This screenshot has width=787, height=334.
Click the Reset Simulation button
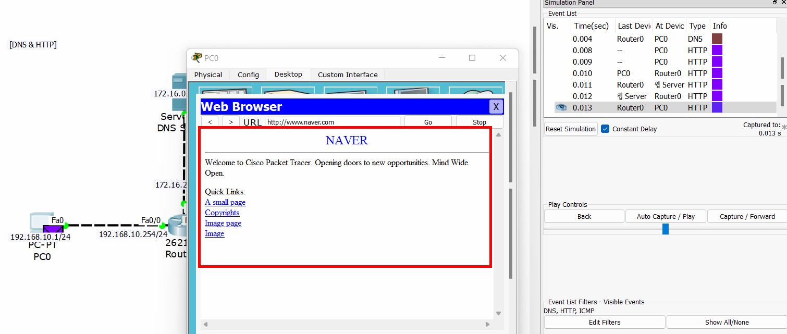click(571, 129)
